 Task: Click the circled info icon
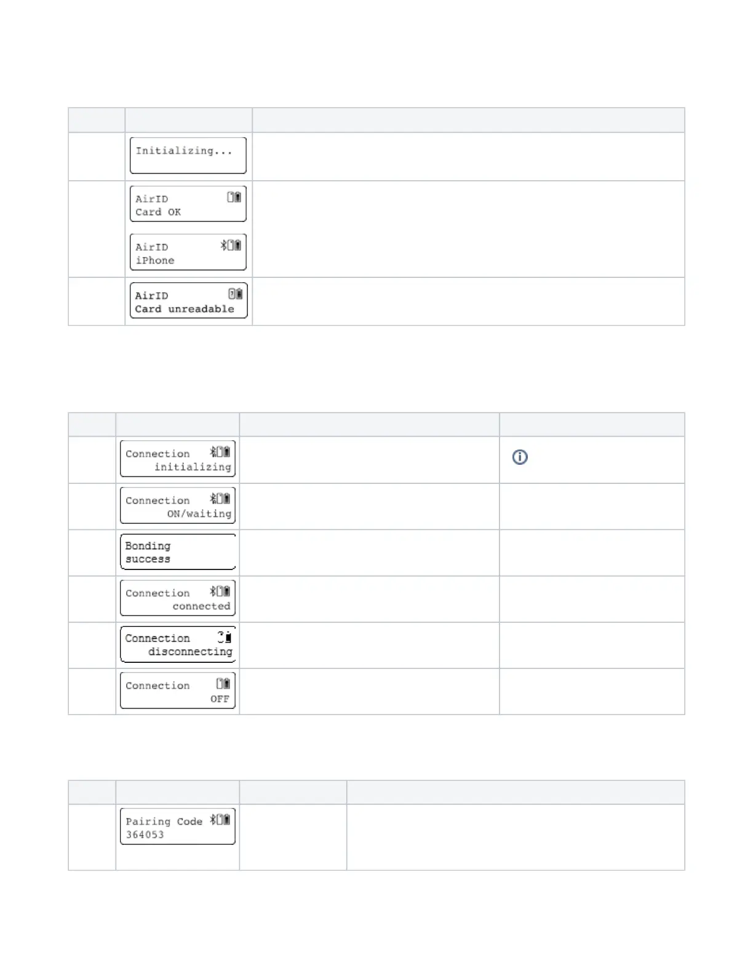coord(520,457)
